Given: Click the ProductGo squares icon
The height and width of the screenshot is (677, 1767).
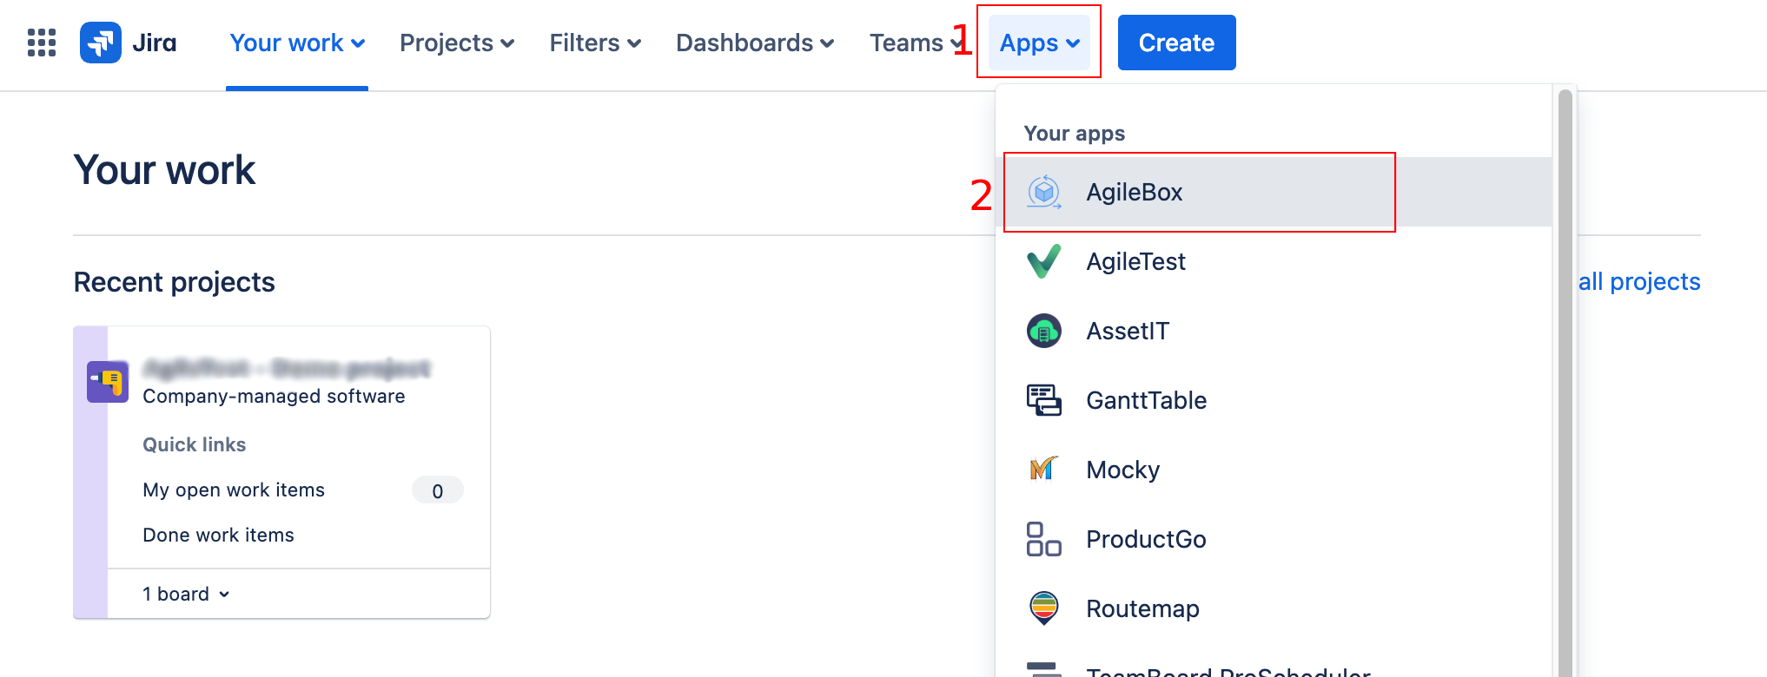Looking at the screenshot, I should (x=1044, y=539).
